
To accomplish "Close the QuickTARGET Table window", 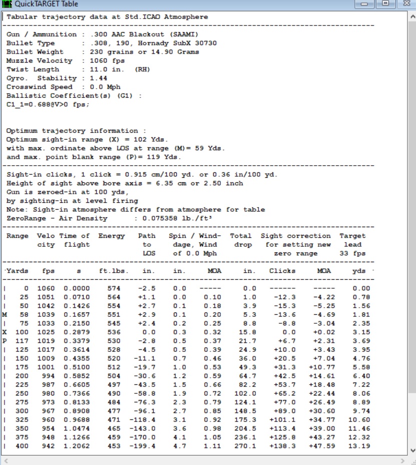I will point(407,4).
